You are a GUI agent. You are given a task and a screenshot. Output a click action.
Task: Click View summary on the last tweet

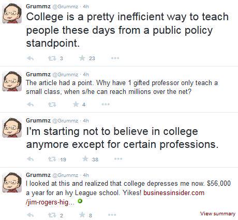(218, 214)
